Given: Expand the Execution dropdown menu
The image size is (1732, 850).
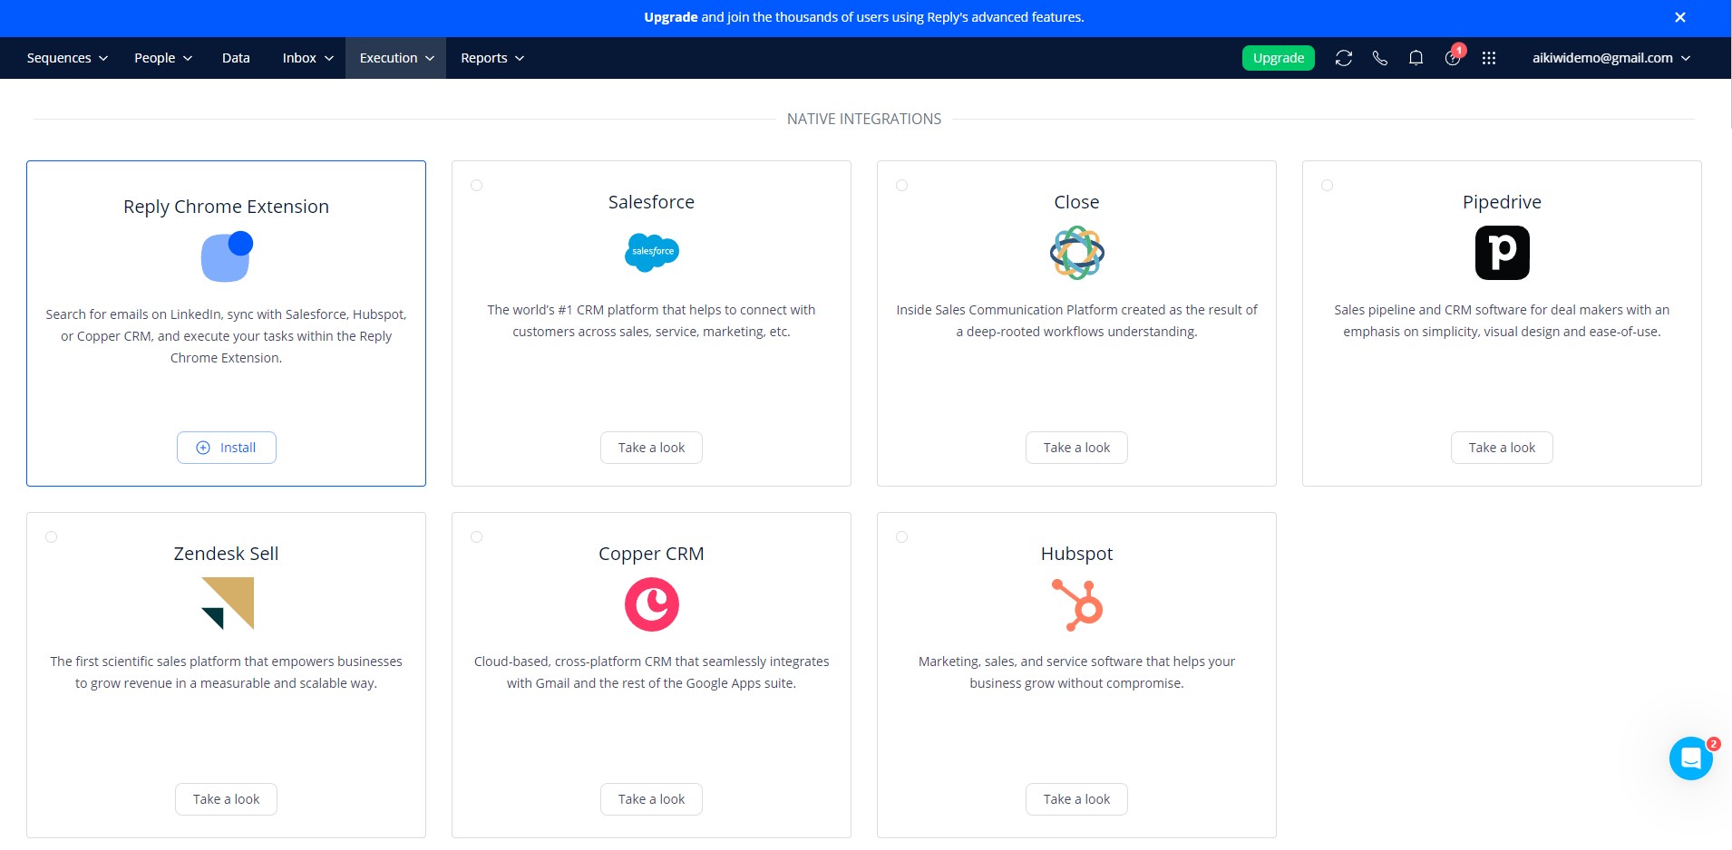Looking at the screenshot, I should point(396,58).
